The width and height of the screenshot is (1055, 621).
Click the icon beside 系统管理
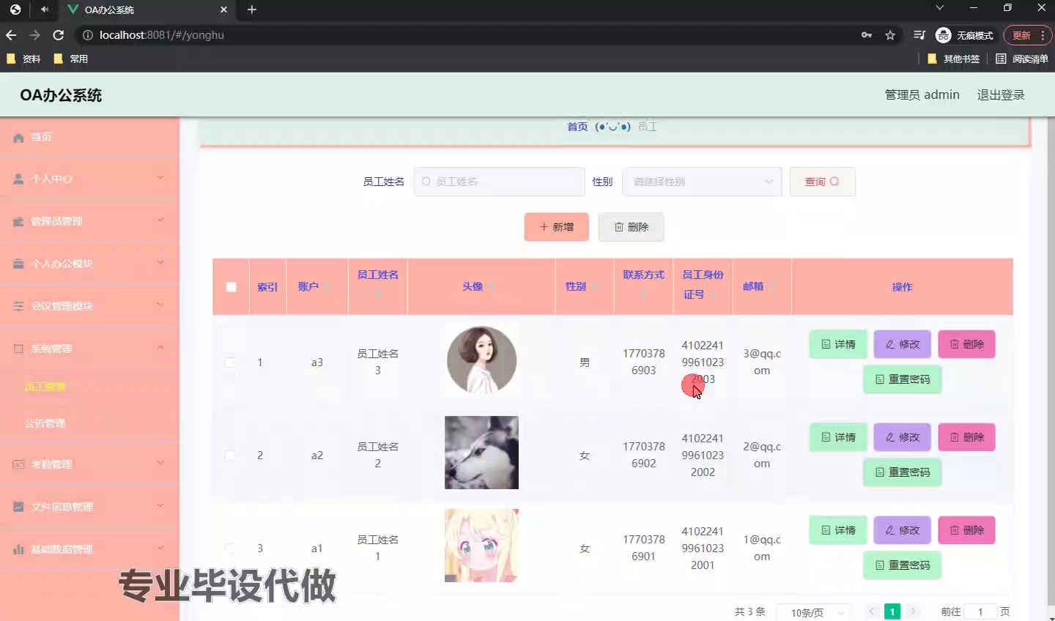point(18,349)
